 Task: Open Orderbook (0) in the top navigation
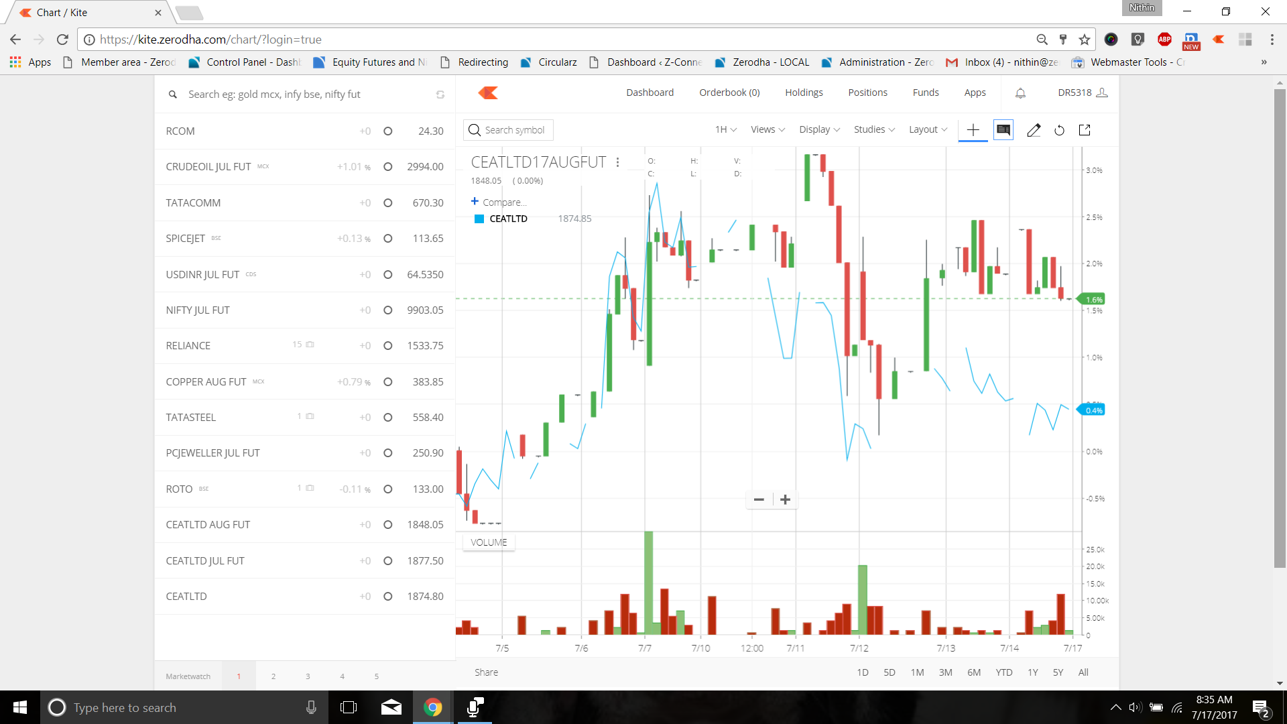coord(729,93)
